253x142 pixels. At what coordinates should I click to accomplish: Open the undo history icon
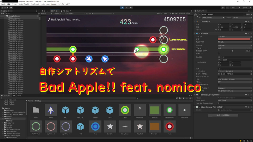point(223,8)
